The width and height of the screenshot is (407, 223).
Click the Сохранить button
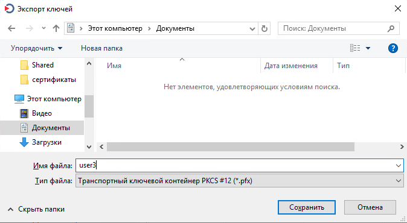click(307, 207)
